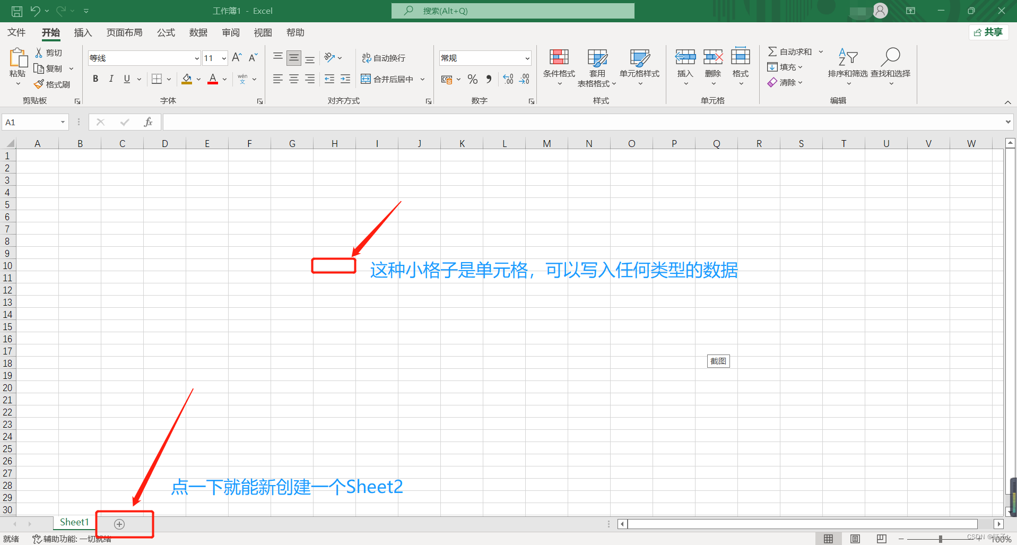Open the Clear (清除) dropdown
This screenshot has height=545, width=1017.
click(785, 82)
